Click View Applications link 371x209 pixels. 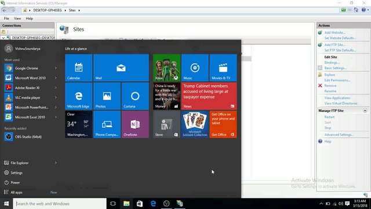pos(337,98)
